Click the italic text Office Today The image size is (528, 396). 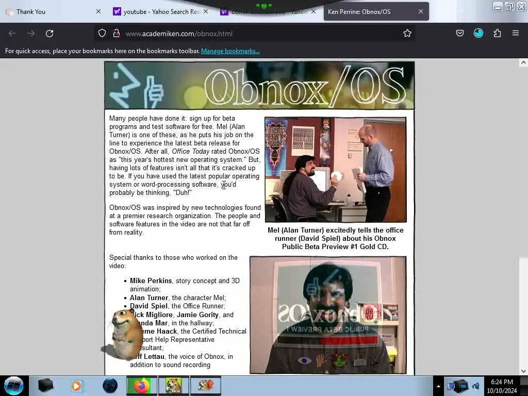click(x=191, y=152)
